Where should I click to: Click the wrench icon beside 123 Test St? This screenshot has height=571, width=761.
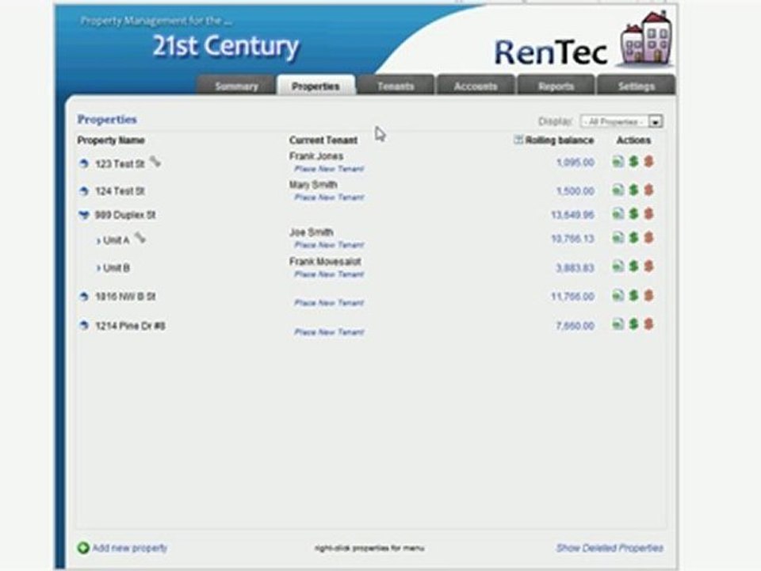click(x=155, y=161)
